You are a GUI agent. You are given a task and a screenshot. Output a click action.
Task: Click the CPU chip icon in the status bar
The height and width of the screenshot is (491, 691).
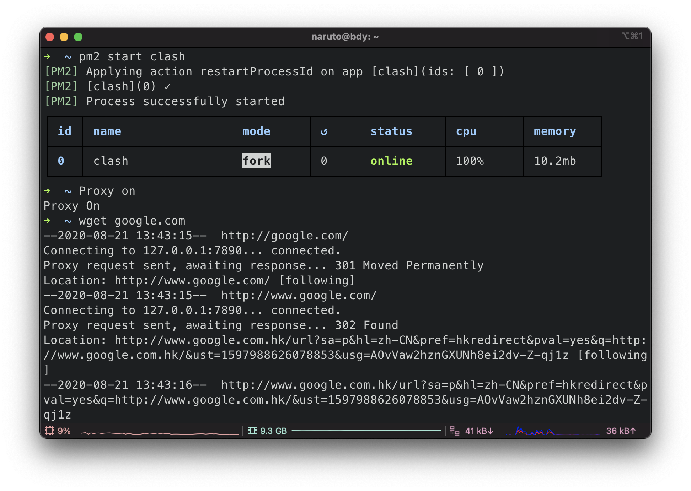click(50, 431)
